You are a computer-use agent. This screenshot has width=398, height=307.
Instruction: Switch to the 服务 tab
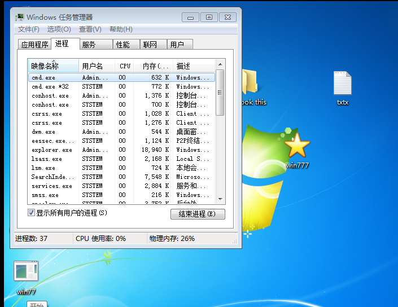(96, 45)
